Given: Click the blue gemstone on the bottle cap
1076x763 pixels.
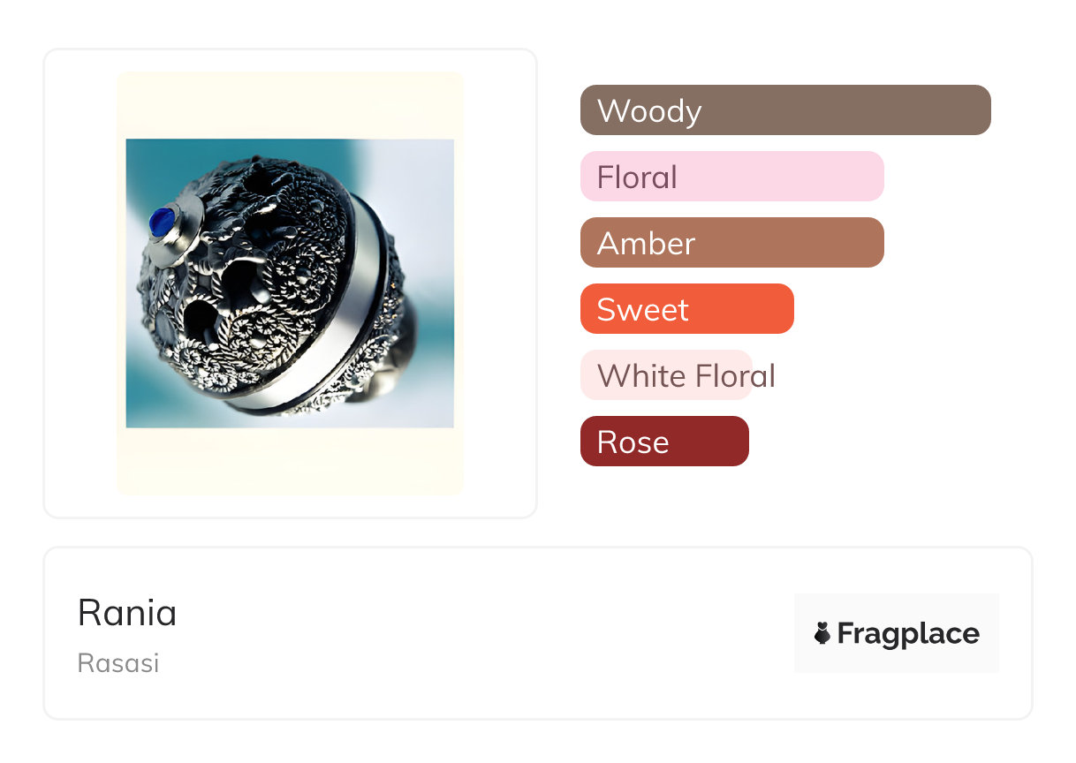Looking at the screenshot, I should click(162, 222).
